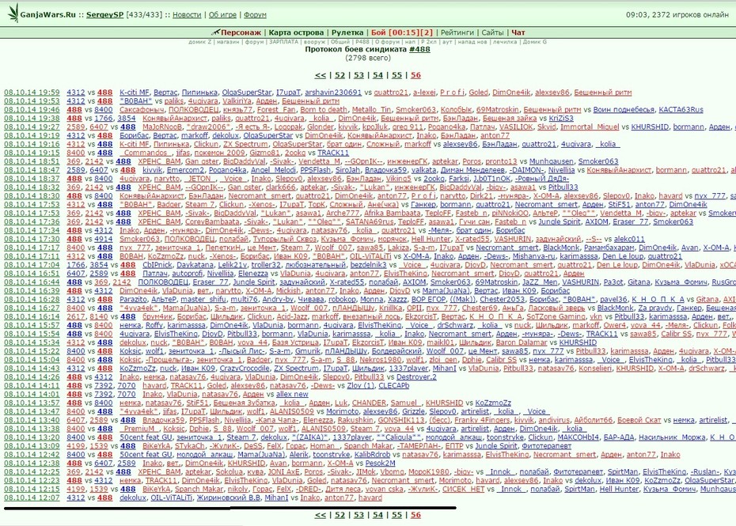Open syndicate #488 link in the title
736x526 pixels.
[419, 49]
